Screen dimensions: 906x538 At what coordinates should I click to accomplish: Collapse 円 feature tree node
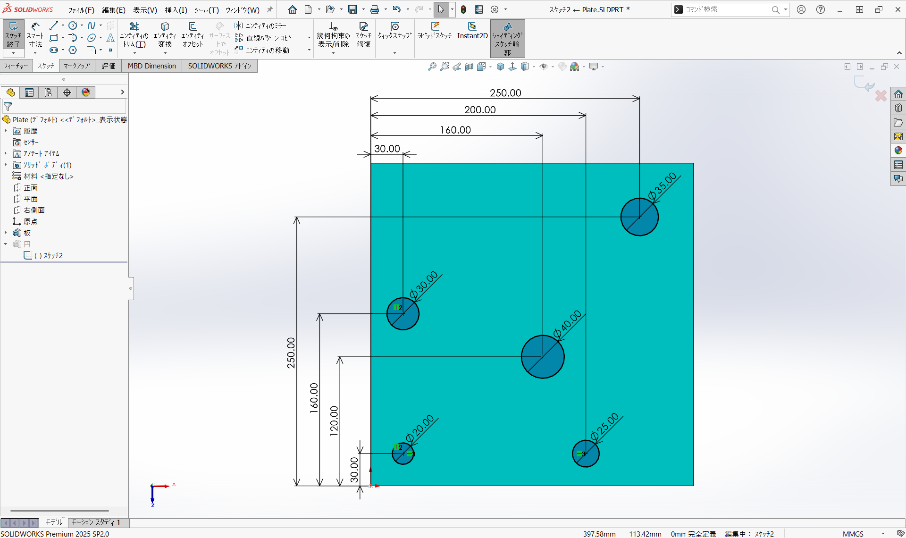coord(6,244)
